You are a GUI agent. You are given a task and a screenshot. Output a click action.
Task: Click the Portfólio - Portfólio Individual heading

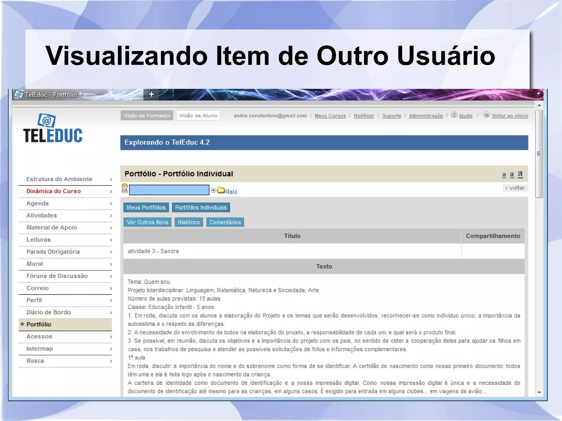click(x=179, y=174)
